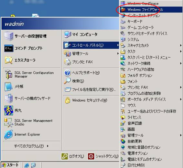Screen dimensions: 183x168
Task: Open プログラムの追加と削除 icon
Action: tap(123, 93)
